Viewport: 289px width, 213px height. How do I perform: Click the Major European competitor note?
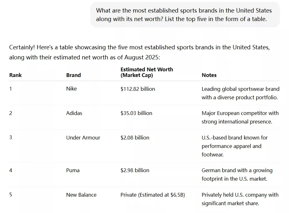coord(240,117)
